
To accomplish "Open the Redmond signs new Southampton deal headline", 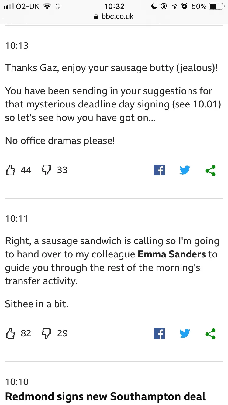I will click(105, 396).
